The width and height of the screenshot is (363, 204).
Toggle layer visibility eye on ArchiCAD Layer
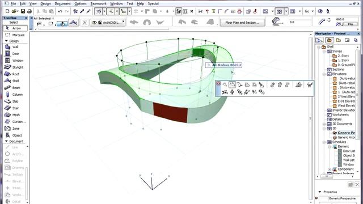tap(94, 23)
